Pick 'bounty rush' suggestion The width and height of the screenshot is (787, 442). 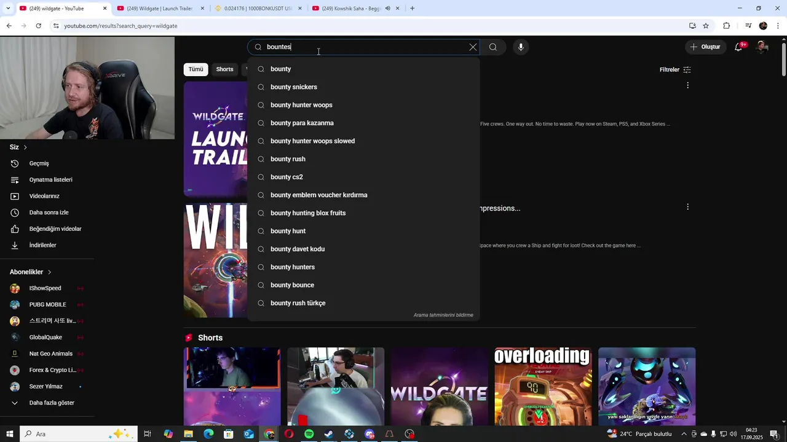click(x=363, y=159)
